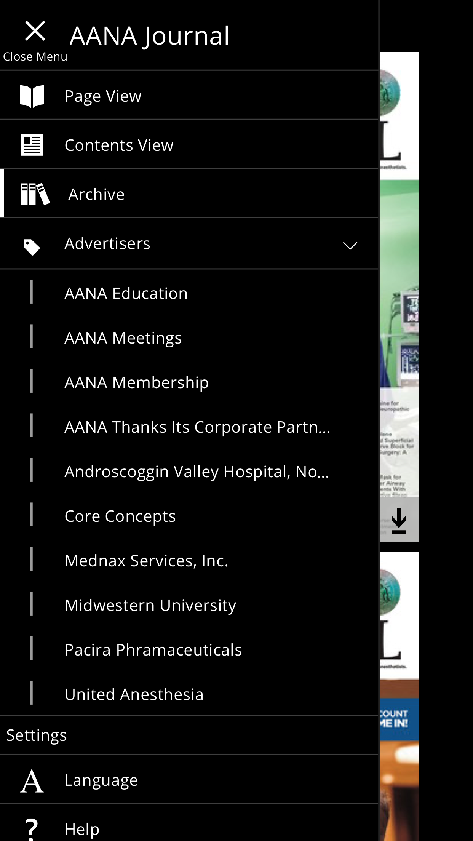The image size is (473, 841).
Task: Close the menu with the X icon
Action: point(35,31)
